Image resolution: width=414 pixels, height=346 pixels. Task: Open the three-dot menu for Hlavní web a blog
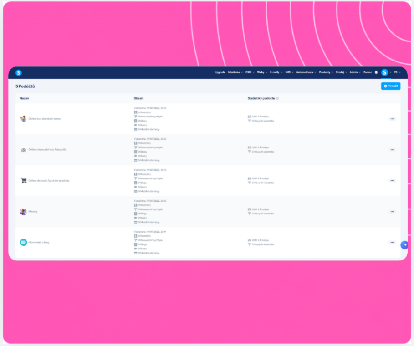392,242
